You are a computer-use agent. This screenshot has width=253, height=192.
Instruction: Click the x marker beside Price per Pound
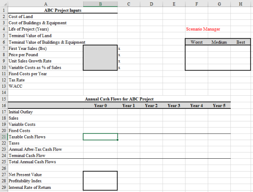[119, 55]
